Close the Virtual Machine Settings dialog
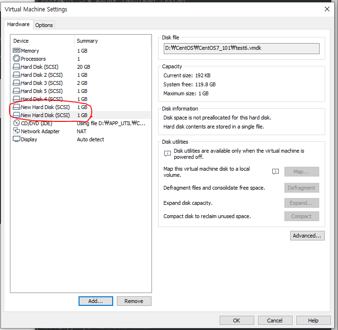 (327, 9)
